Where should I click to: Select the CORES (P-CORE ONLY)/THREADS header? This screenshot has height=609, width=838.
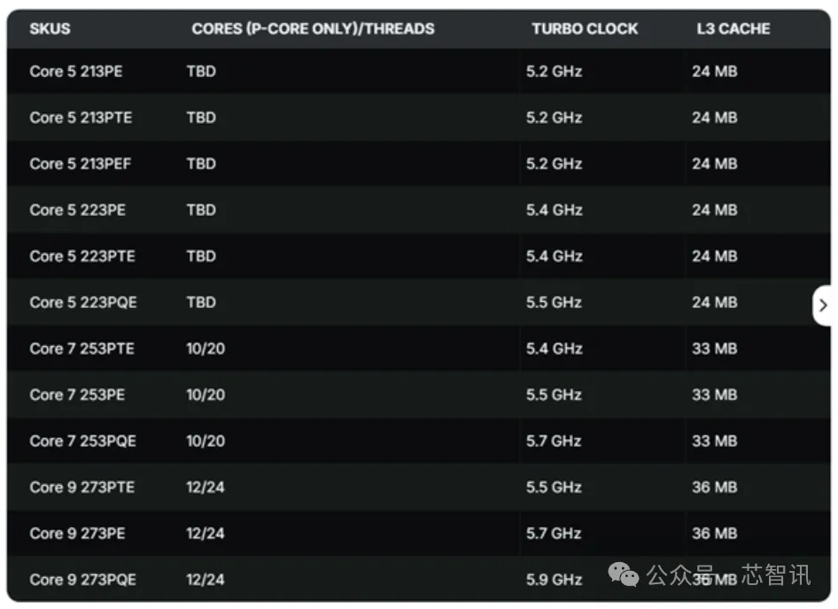coord(313,28)
